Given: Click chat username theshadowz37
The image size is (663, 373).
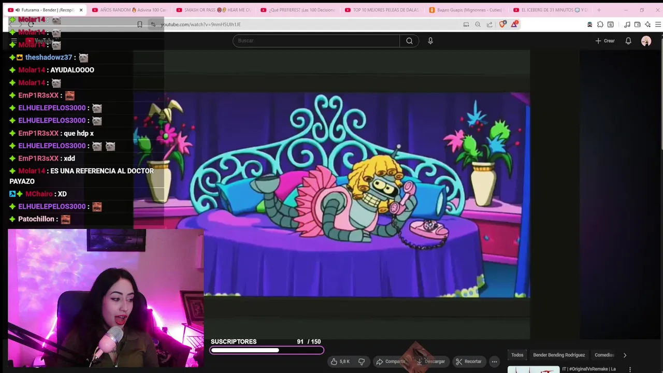Looking at the screenshot, I should (x=49, y=58).
